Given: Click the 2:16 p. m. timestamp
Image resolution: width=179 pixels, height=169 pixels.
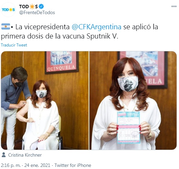Looking at the screenshot, I should [x=11, y=165].
